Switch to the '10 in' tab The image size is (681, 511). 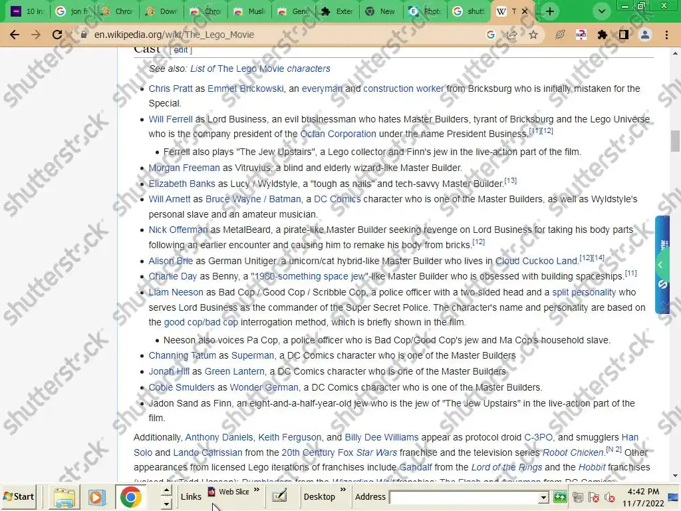point(27,11)
